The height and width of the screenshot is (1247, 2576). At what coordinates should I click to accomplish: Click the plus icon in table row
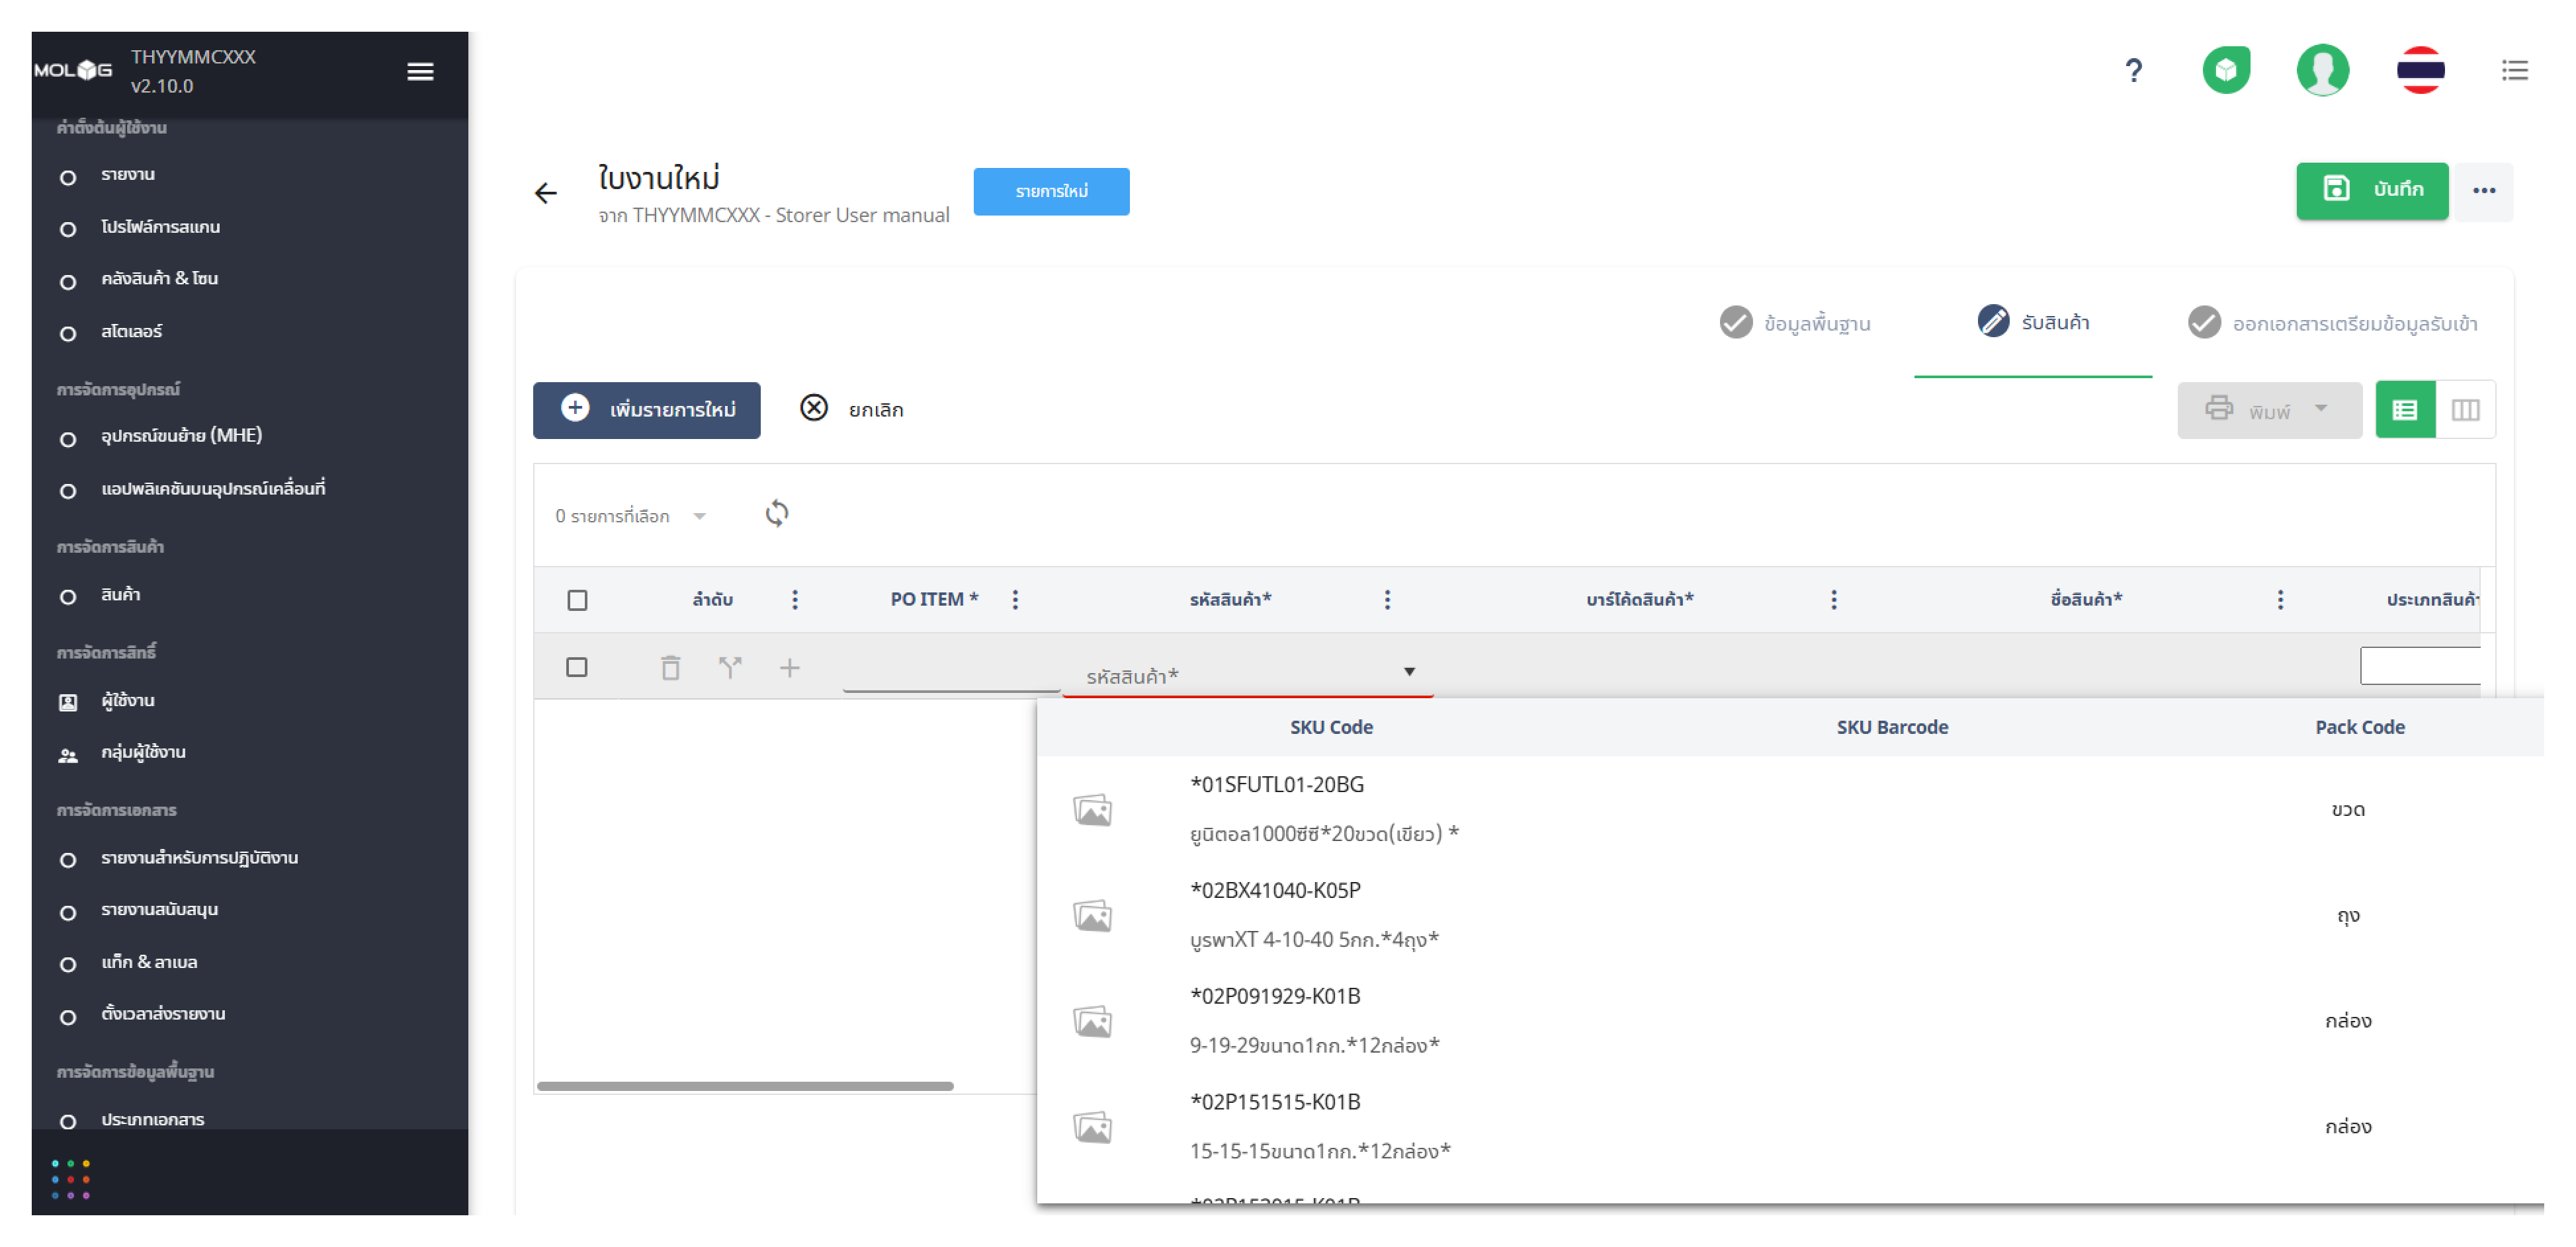click(x=789, y=667)
